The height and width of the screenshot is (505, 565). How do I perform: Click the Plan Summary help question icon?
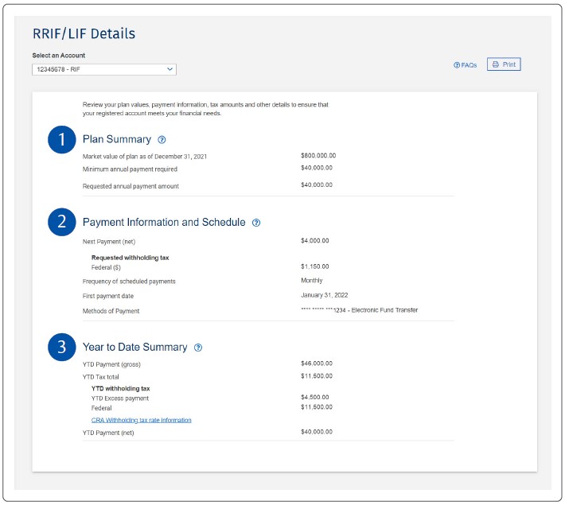pos(162,140)
